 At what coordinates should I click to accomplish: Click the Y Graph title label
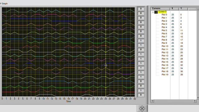[4, 3]
